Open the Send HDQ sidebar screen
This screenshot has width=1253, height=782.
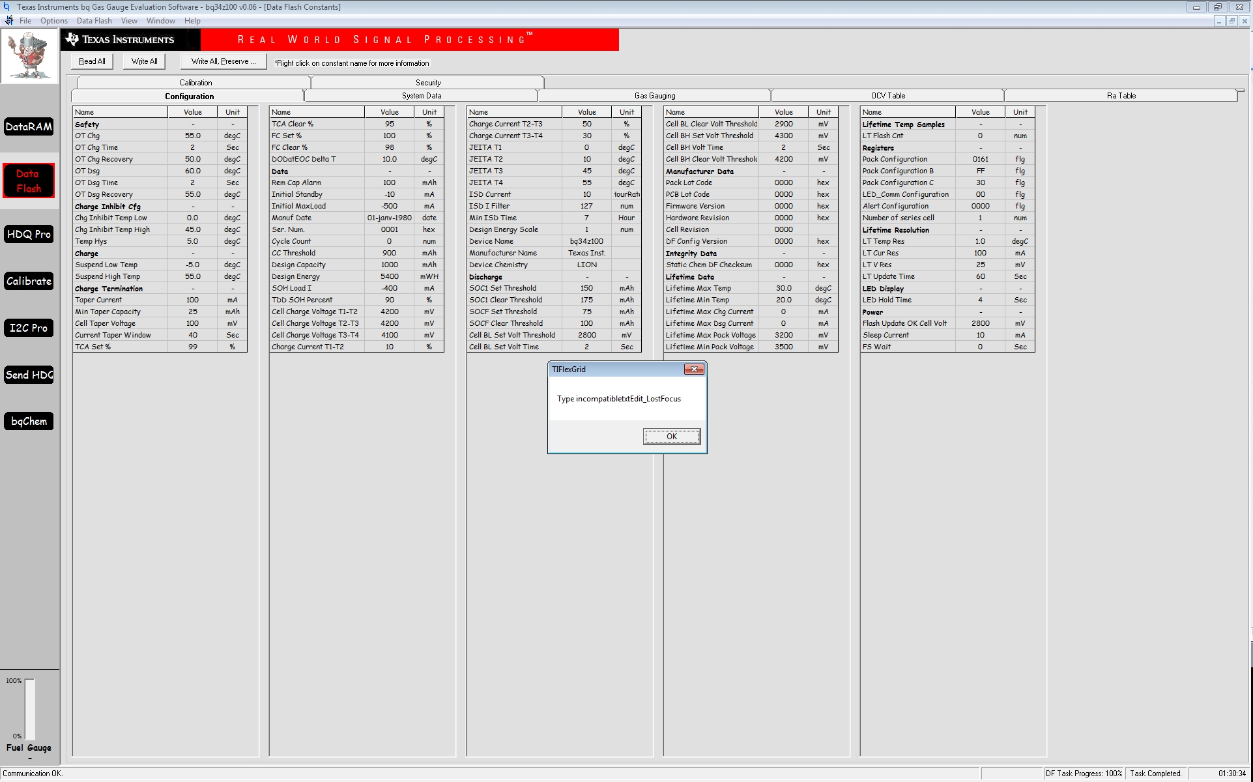29,375
